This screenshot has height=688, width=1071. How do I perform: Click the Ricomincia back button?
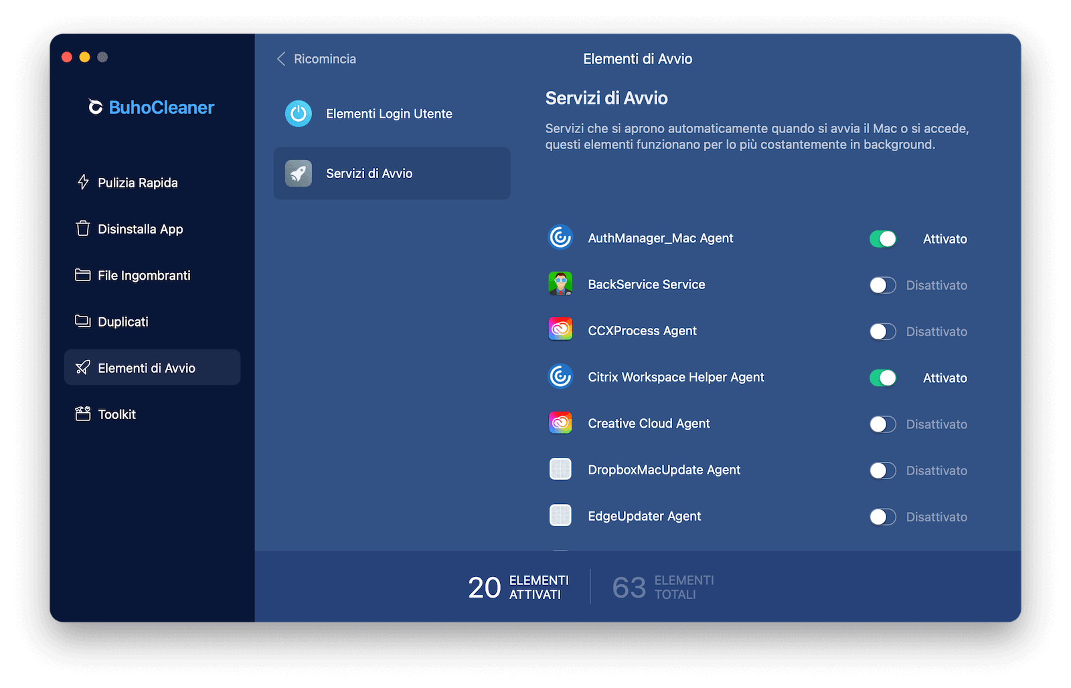click(x=317, y=59)
